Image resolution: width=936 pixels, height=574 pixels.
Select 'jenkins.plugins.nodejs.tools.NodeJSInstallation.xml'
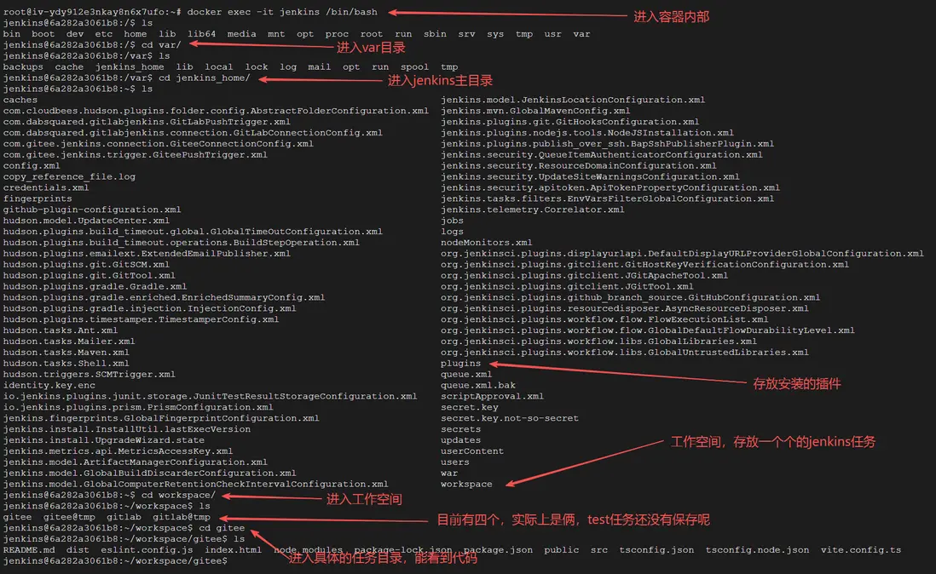click(x=587, y=133)
